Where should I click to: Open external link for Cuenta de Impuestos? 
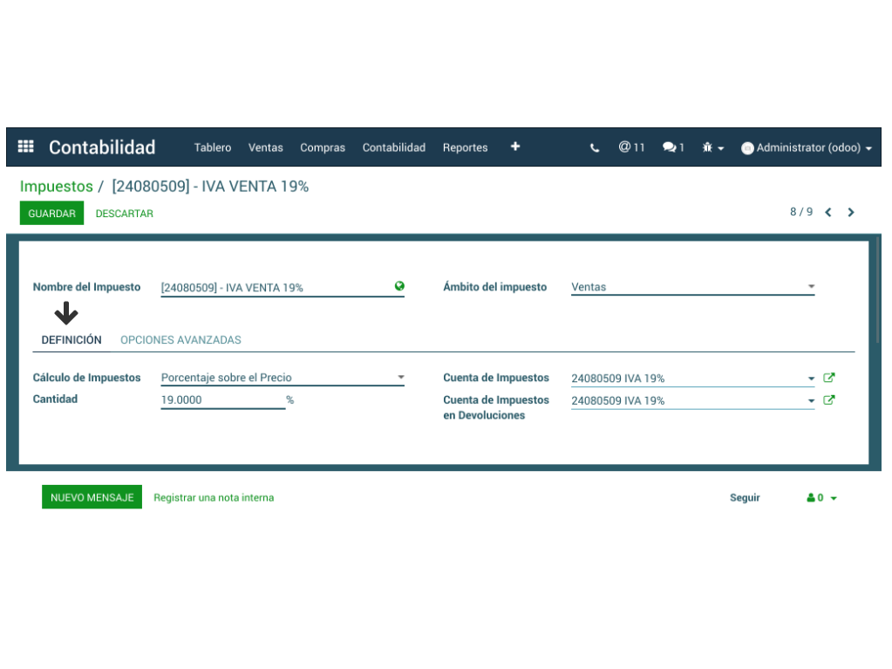click(x=829, y=378)
